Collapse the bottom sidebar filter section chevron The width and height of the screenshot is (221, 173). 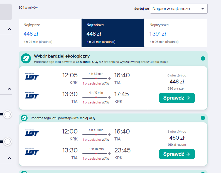click(9, 158)
